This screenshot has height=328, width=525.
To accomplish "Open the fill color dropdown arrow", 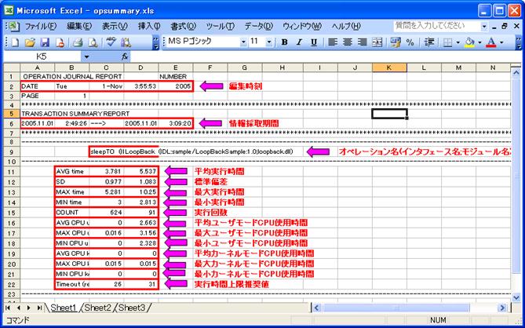I will pos(479,42).
